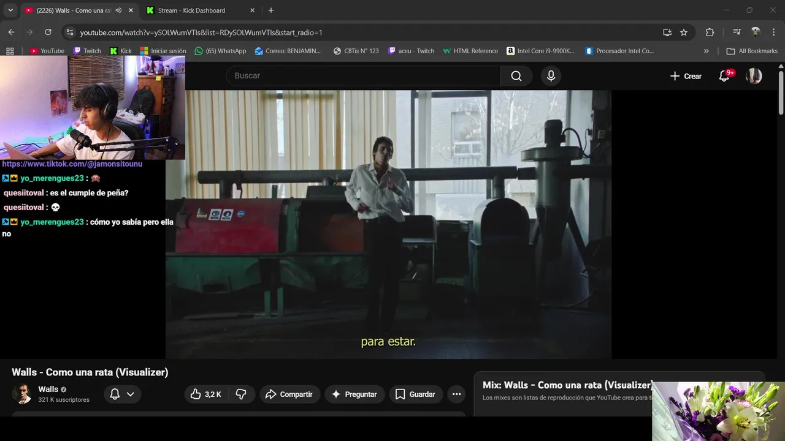This screenshot has height=441, width=785.
Task: Click the streamer webcam overlay
Action: point(93,108)
